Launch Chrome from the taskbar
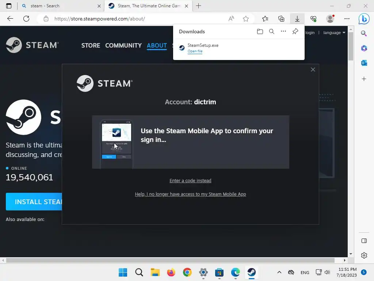 (x=187, y=272)
